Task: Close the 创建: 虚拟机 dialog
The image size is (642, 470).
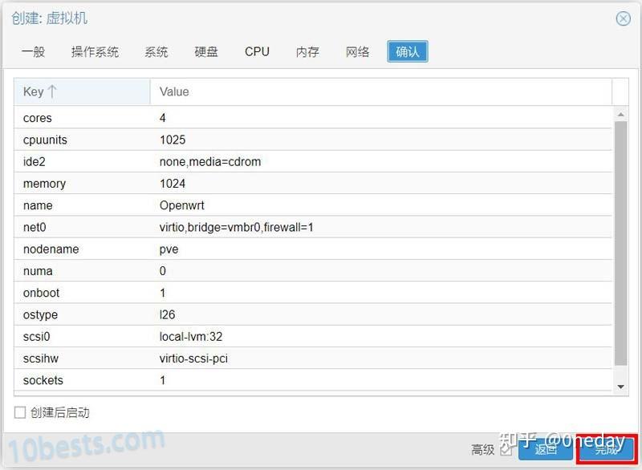Action: coord(623,19)
